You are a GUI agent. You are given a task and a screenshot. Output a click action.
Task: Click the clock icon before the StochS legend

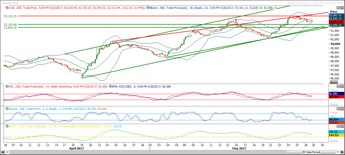click(x=7, y=109)
